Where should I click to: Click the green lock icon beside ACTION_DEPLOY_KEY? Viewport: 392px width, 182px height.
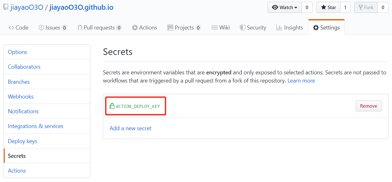[x=112, y=106]
